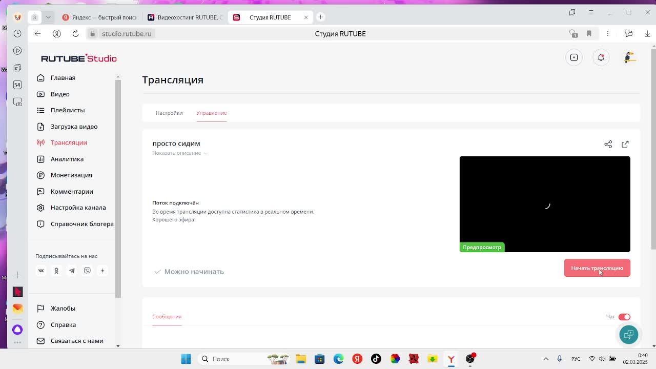
Task: Open the browser downloads icon
Action: click(647, 34)
